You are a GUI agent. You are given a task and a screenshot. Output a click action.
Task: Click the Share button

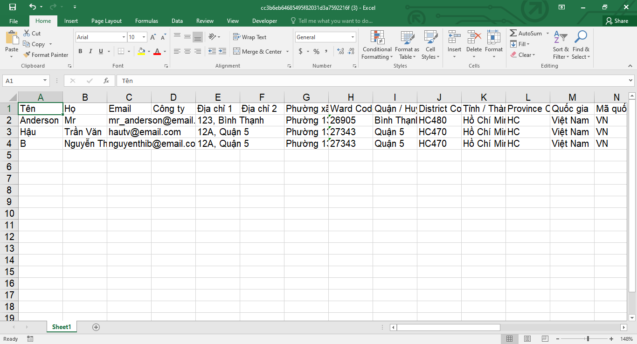click(616, 21)
